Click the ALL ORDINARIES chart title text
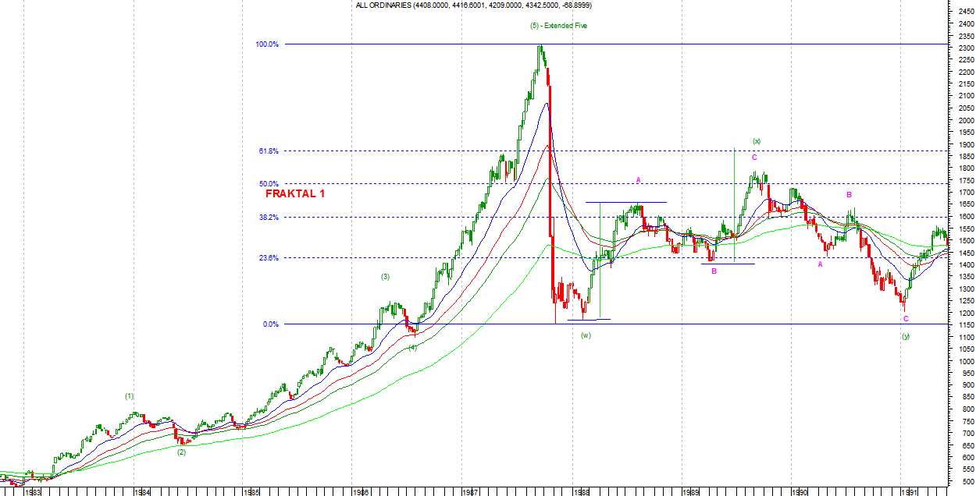The width and height of the screenshot is (976, 496). point(473,5)
